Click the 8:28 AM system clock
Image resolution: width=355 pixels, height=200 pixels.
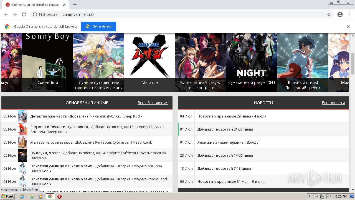point(341,196)
